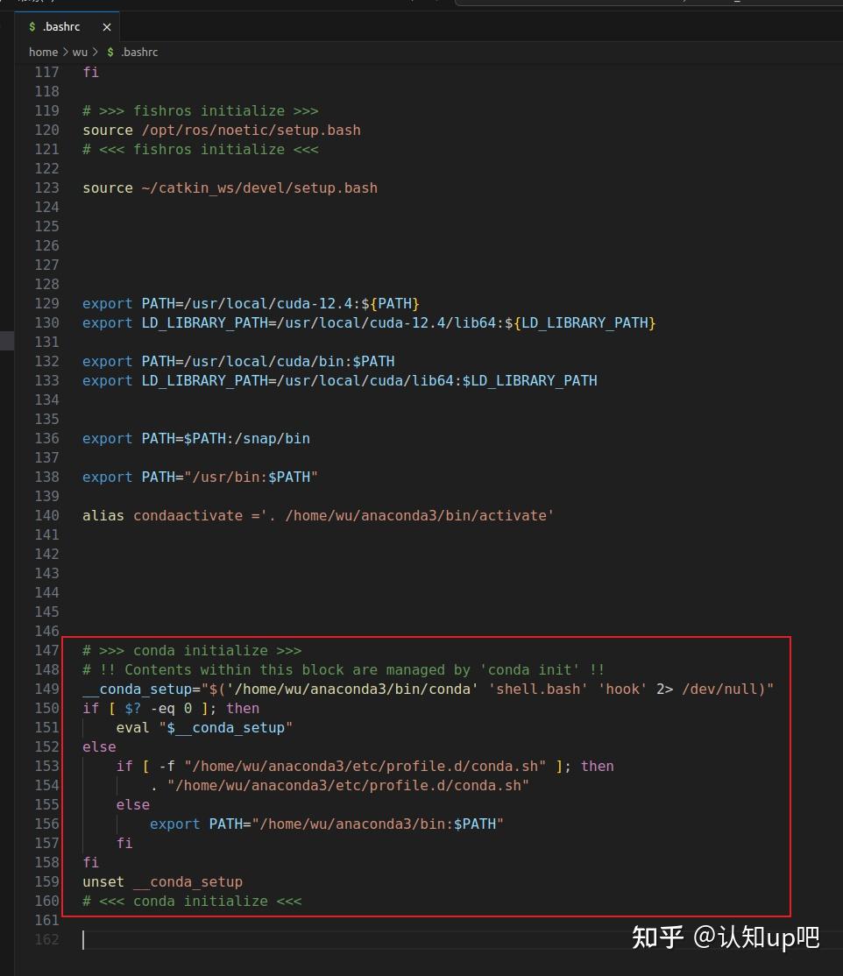
Task: Select line number 129
Action: (46, 303)
